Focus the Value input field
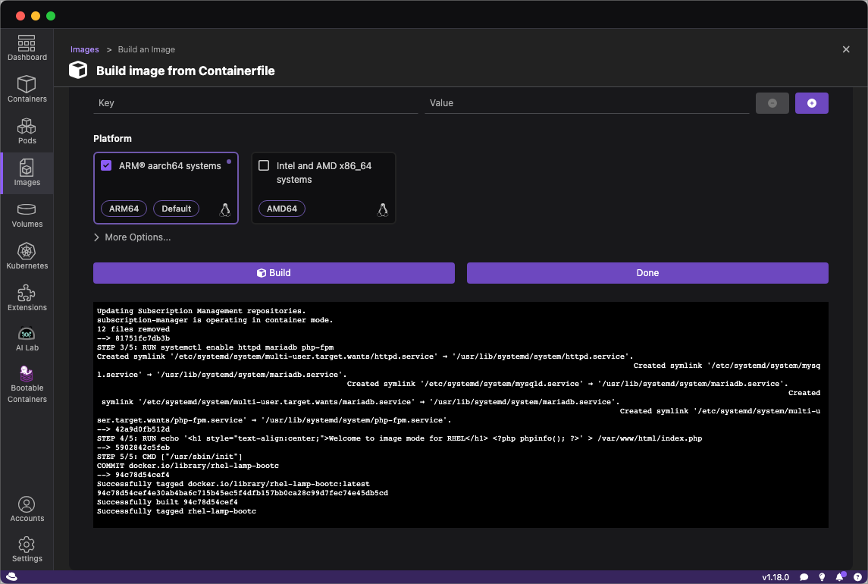 point(587,103)
